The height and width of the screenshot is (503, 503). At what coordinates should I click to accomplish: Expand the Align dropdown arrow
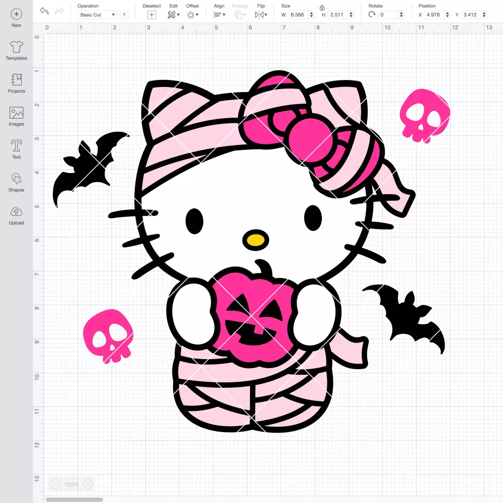coord(224,15)
